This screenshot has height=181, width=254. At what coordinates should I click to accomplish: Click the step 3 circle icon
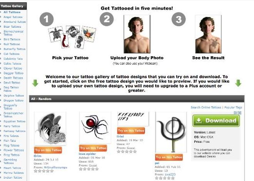click(x=179, y=19)
